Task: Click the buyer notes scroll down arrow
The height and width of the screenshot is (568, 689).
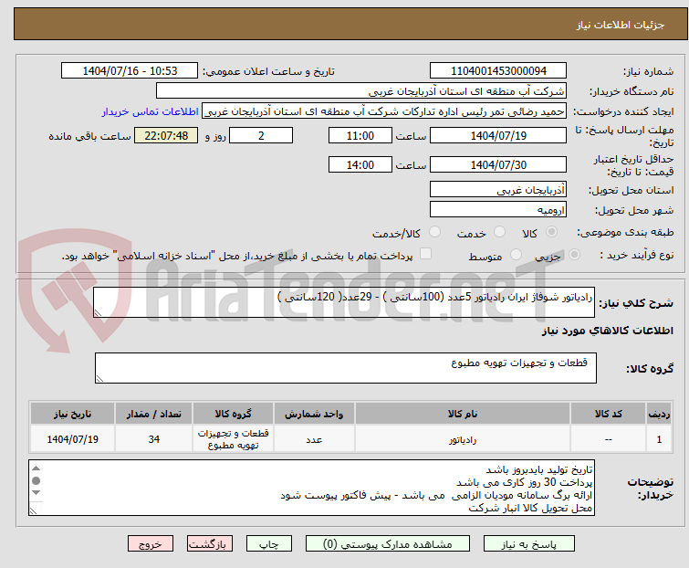Action: click(x=36, y=493)
